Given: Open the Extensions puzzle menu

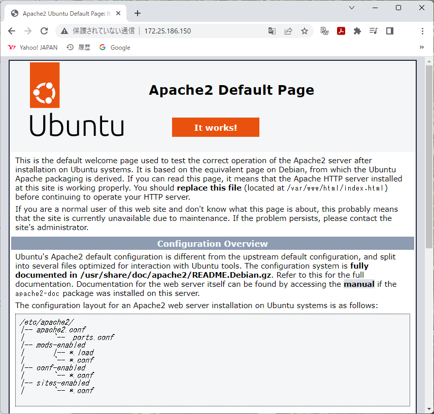Looking at the screenshot, I should (357, 31).
